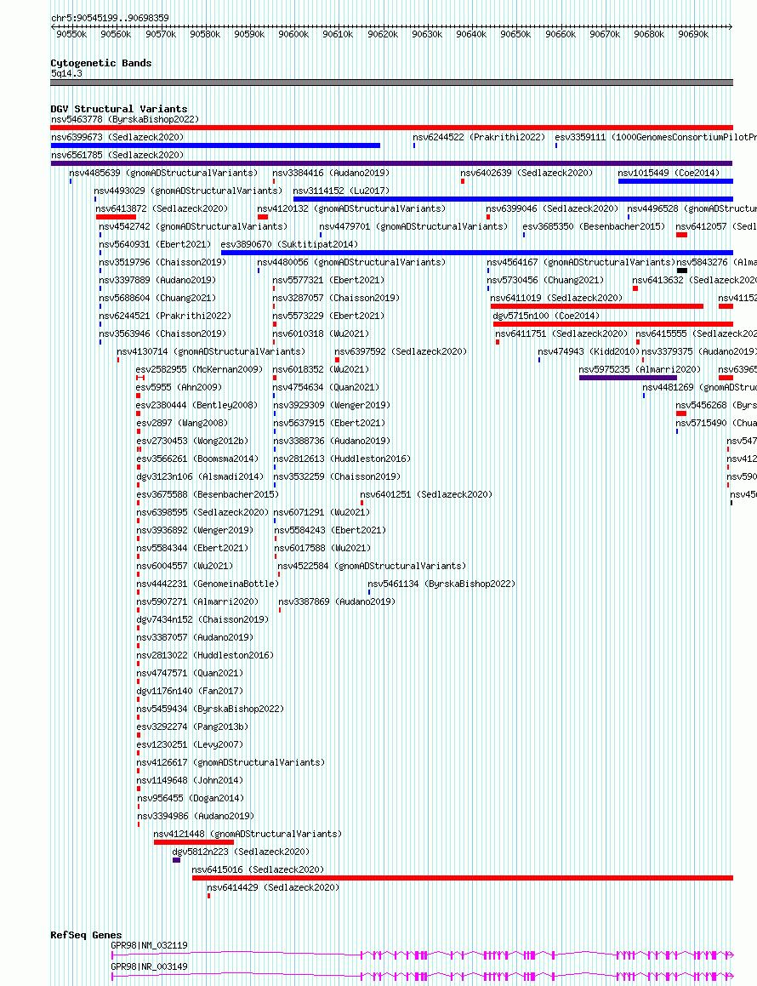Select dgv1176n140 (Fan2017) variant

click(x=190, y=691)
